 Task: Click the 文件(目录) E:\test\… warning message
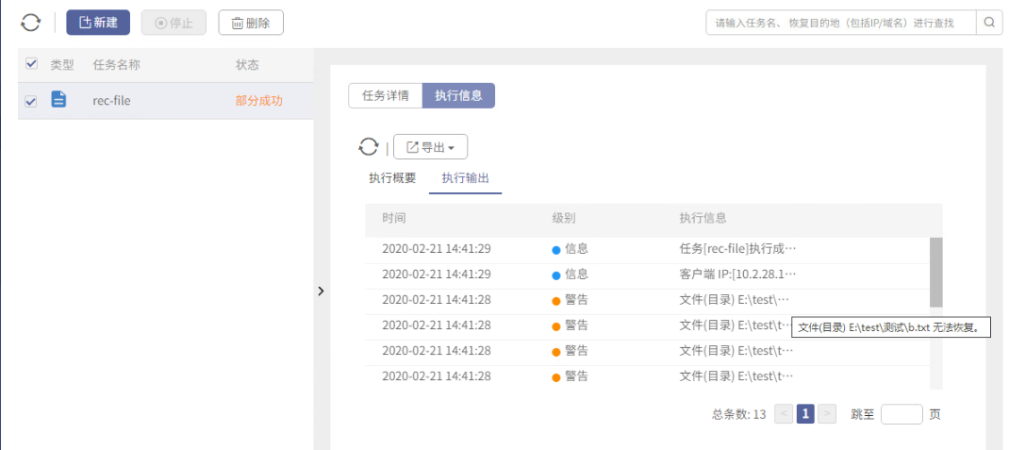point(735,300)
